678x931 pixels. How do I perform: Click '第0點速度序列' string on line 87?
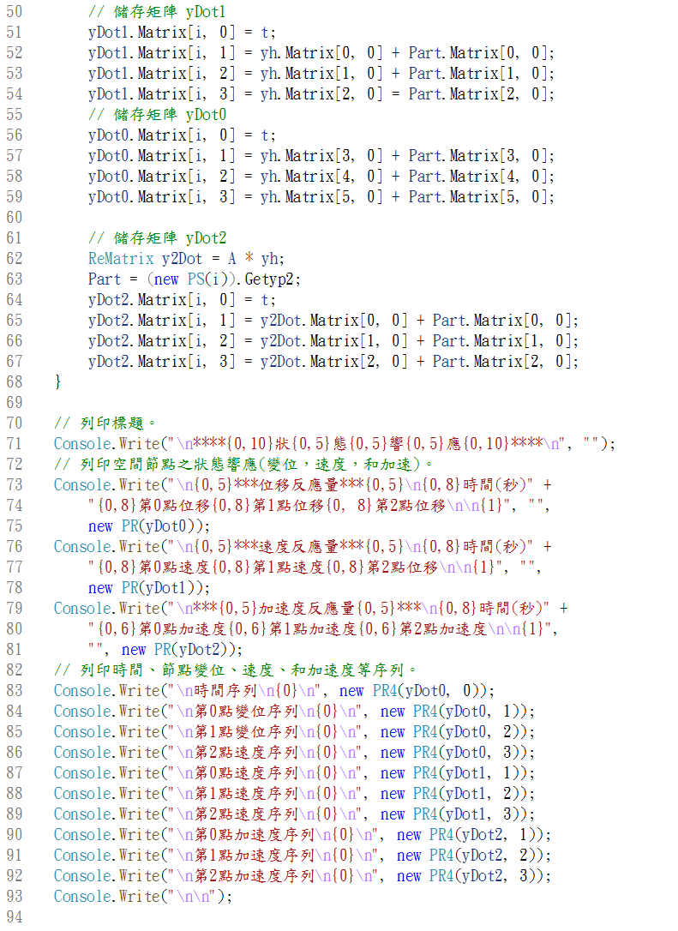point(246,773)
